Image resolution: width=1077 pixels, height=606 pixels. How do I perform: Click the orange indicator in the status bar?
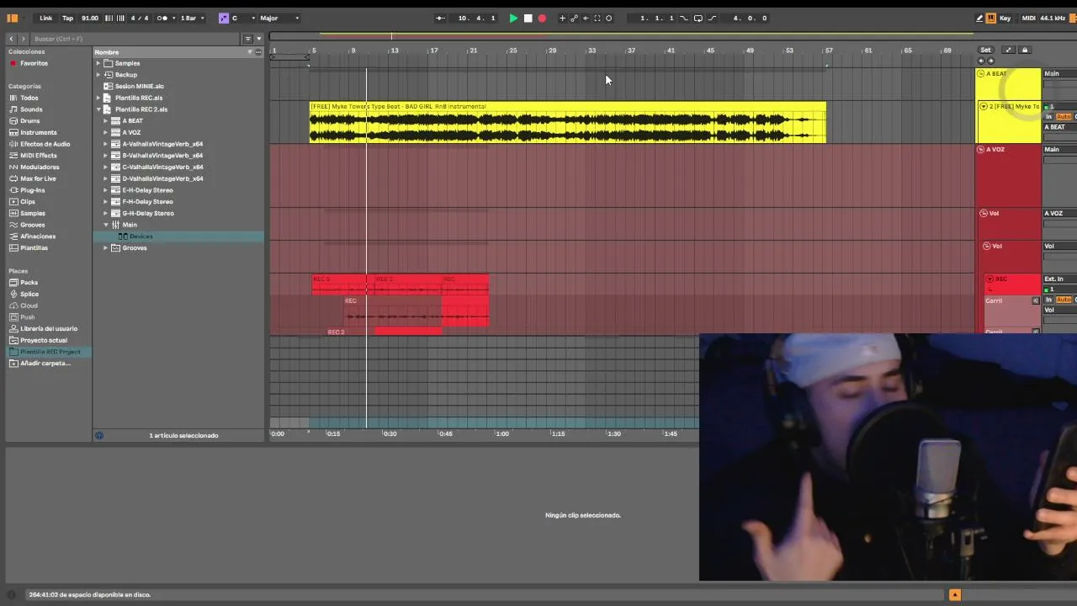coord(955,595)
